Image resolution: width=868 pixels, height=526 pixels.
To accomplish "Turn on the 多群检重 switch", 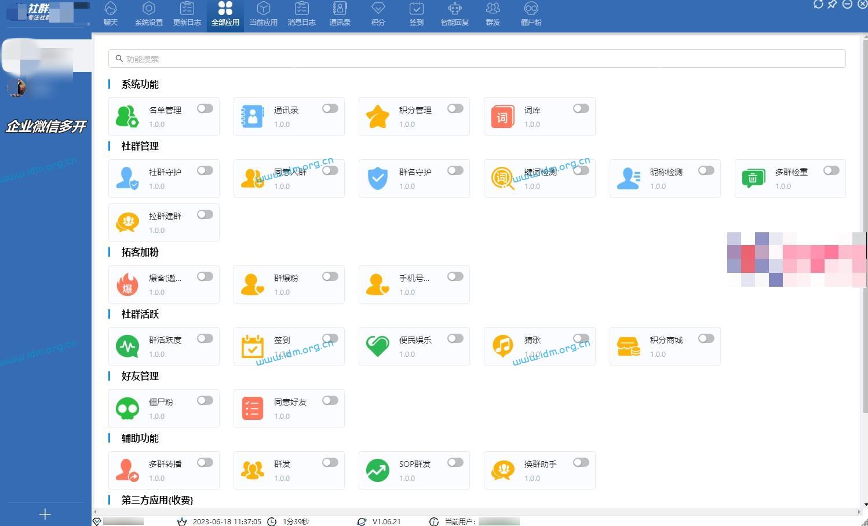I will click(x=831, y=170).
